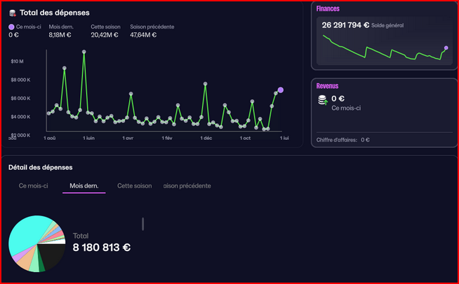The image size is (459, 284).
Task: Switch to the Ce mois-ci tab
Action: [33, 186]
